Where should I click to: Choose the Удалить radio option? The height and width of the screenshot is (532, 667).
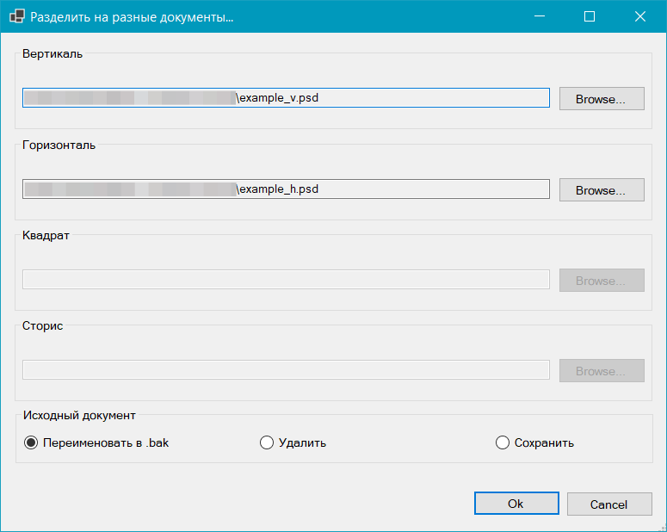[x=267, y=442]
